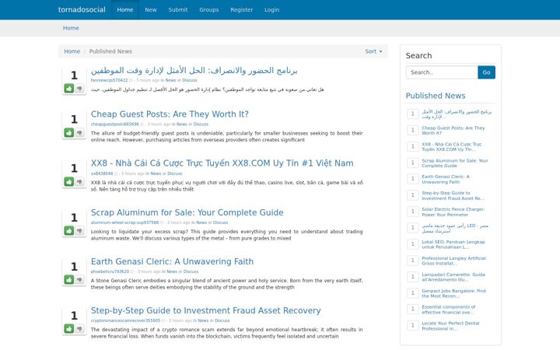The image size is (560, 350).
Task: Open sidebar link XX8 - Nhà Cái Cá Cược
Action: tap(451, 147)
